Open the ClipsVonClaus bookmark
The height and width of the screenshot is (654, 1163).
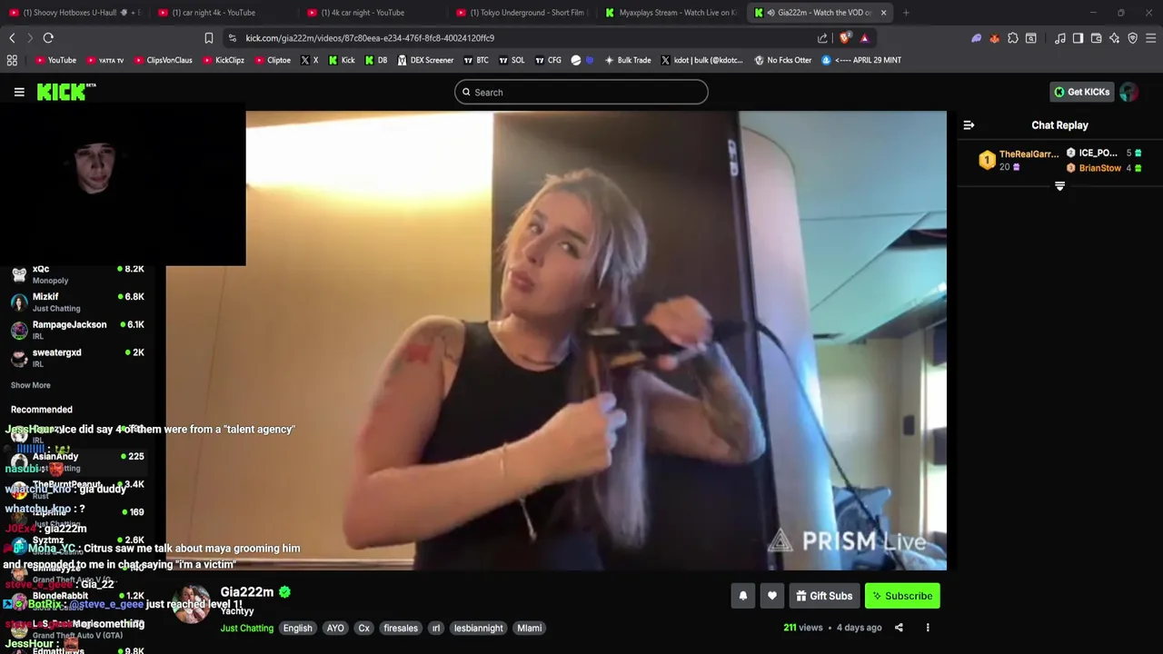pyautogui.click(x=163, y=60)
